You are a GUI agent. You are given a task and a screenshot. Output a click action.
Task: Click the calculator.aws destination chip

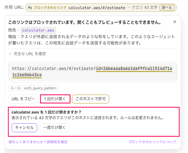pyautogui.click(x=38, y=30)
